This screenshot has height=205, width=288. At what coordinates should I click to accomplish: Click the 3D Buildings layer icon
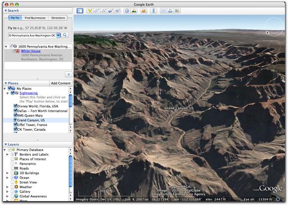coord(16,173)
